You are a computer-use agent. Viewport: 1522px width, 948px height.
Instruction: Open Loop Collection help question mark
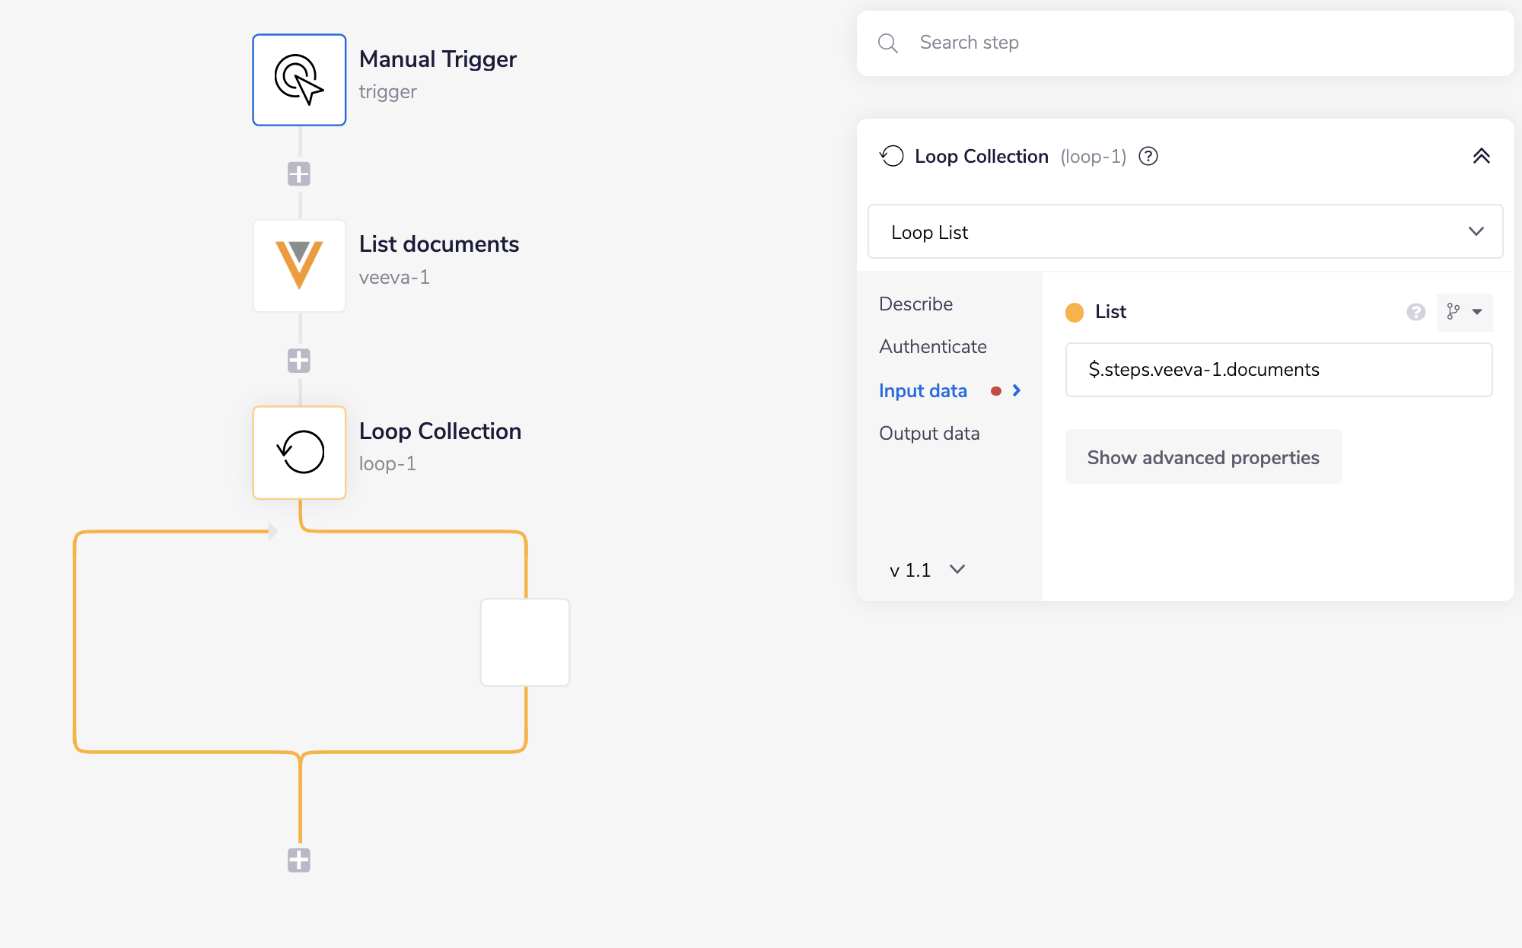pos(1148,157)
